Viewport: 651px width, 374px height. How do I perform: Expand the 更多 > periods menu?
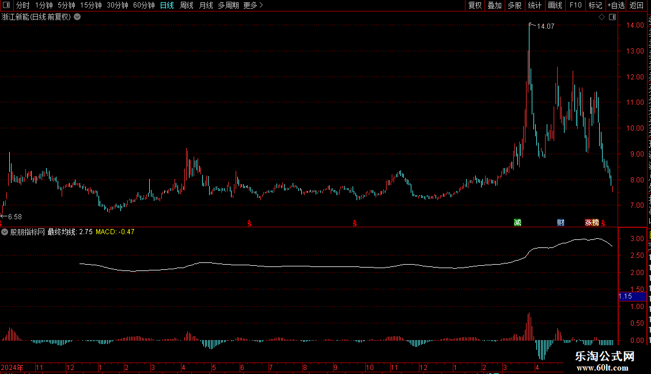point(253,5)
